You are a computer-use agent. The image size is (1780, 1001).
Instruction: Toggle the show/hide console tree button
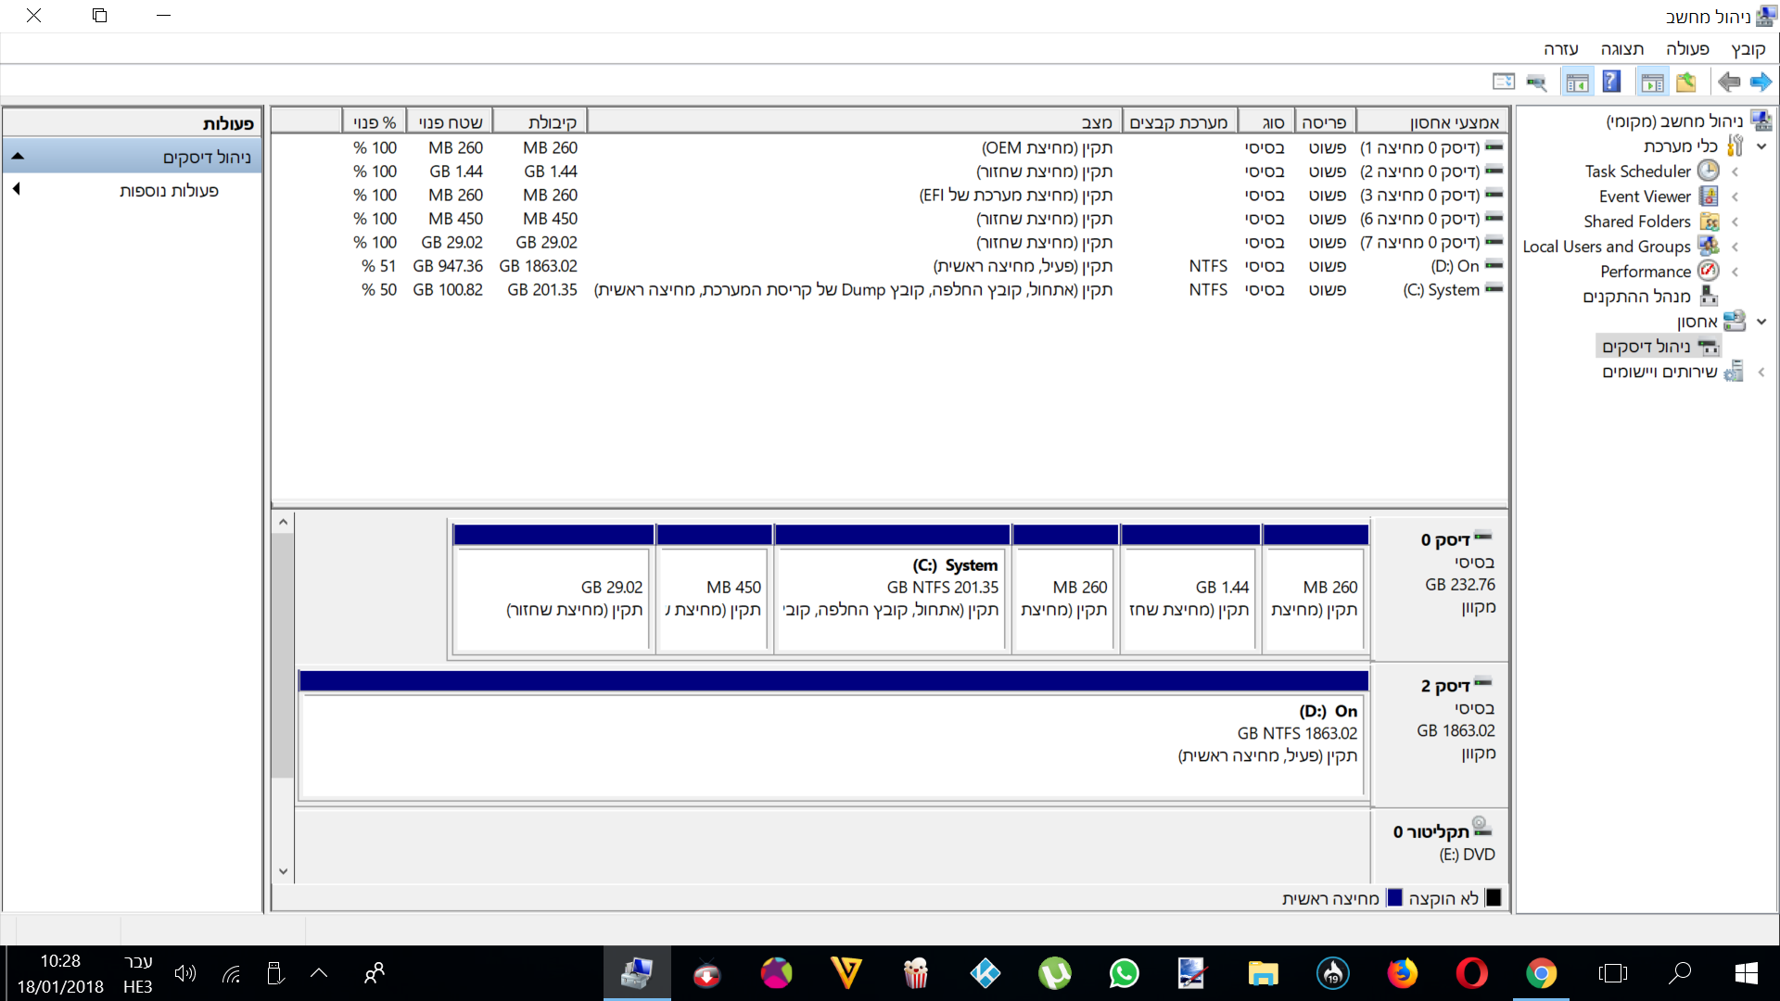tap(1652, 82)
